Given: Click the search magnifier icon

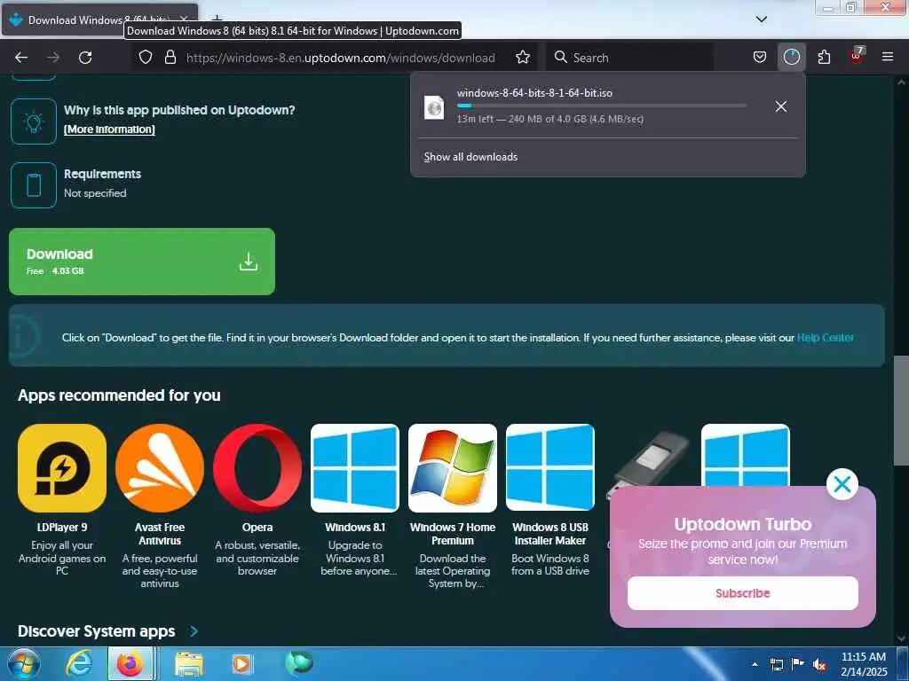Looking at the screenshot, I should [560, 58].
